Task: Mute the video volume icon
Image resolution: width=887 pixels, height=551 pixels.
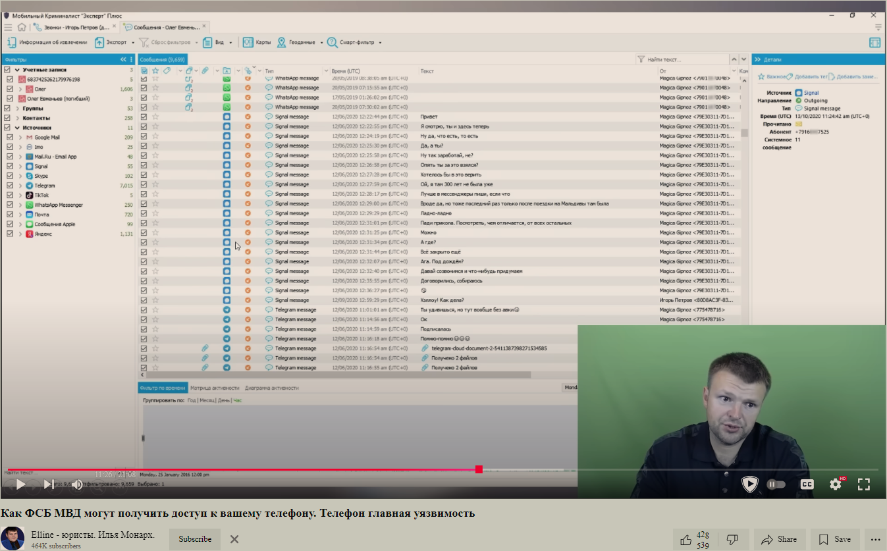Action: tap(77, 485)
